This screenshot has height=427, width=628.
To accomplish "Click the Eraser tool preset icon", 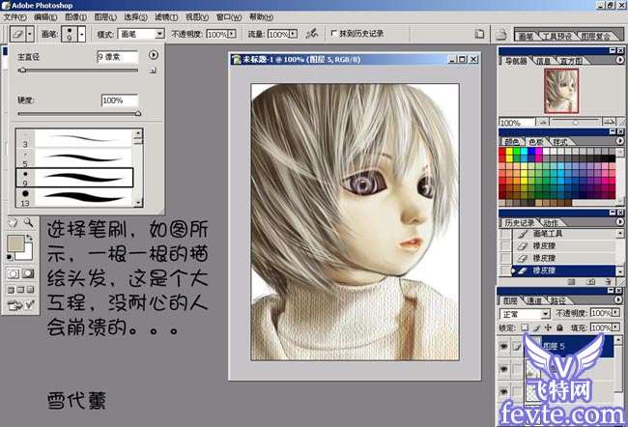I will (x=17, y=34).
